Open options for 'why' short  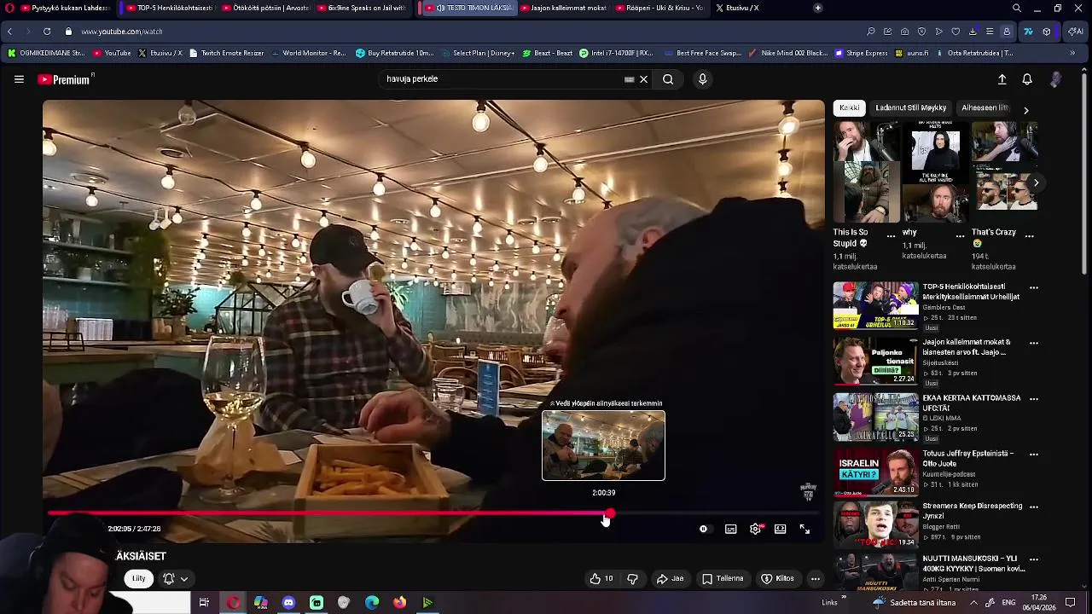[x=961, y=235]
